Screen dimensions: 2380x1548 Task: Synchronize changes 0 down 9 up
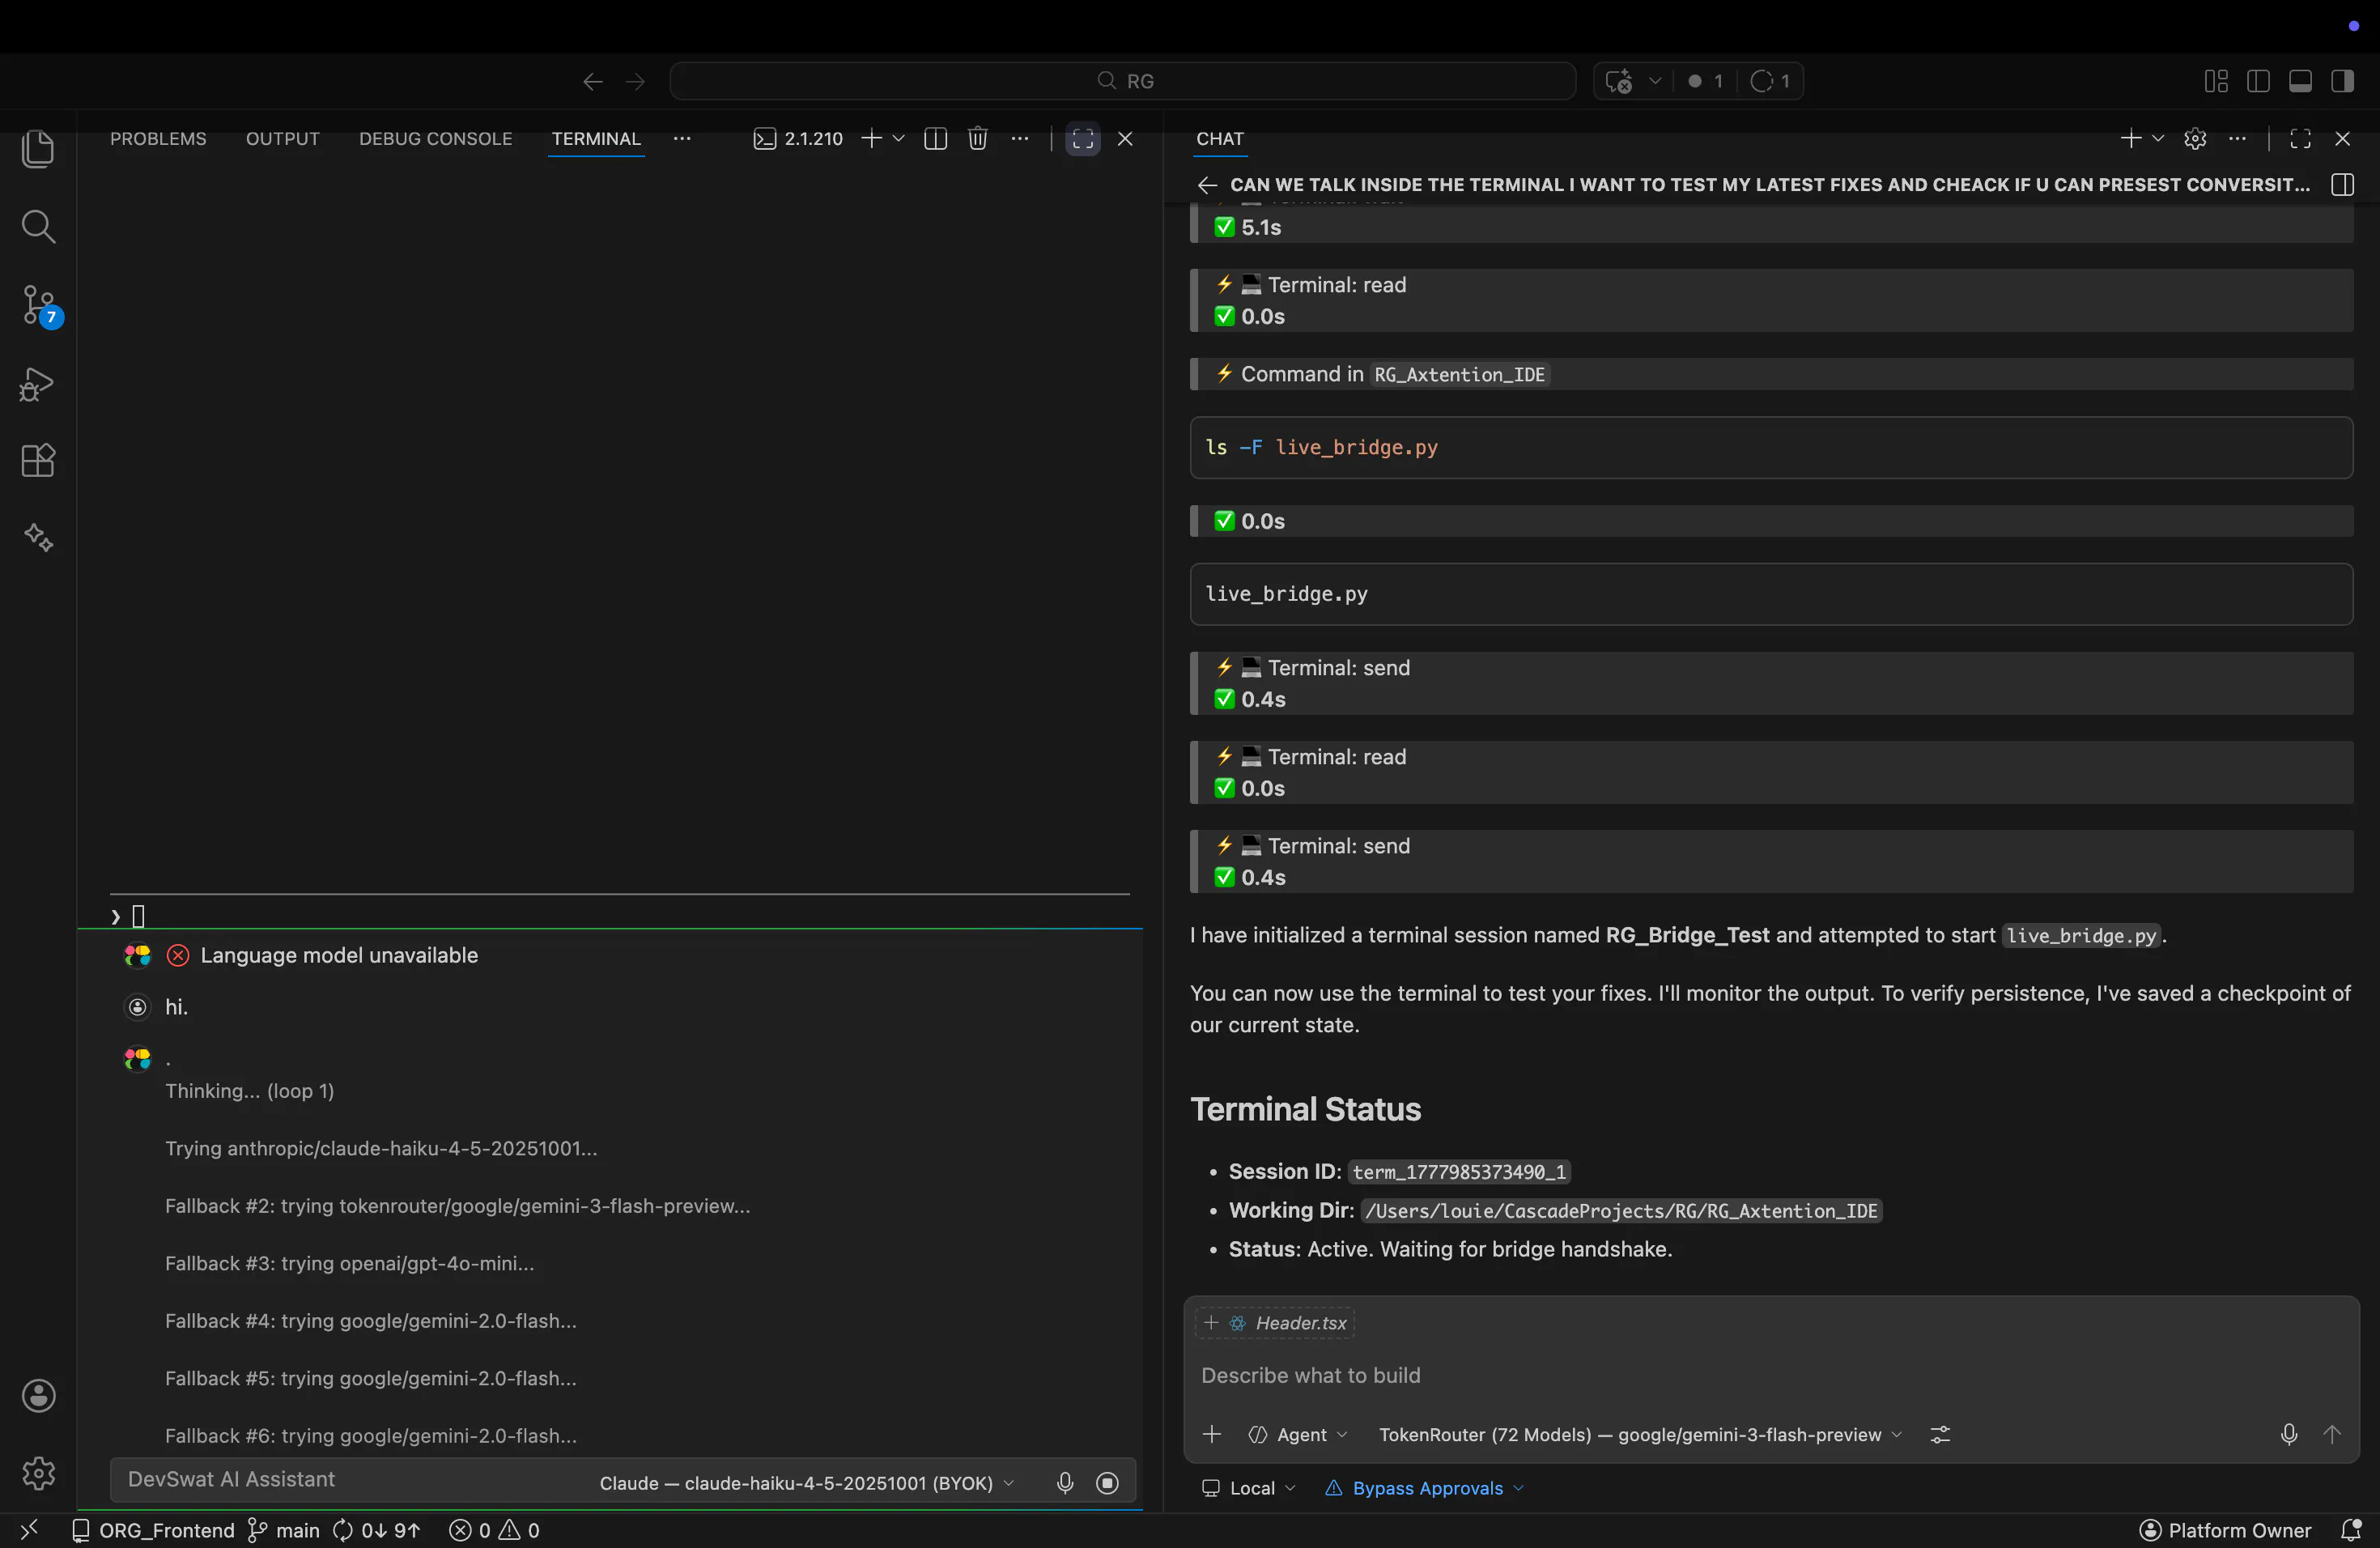click(376, 1531)
